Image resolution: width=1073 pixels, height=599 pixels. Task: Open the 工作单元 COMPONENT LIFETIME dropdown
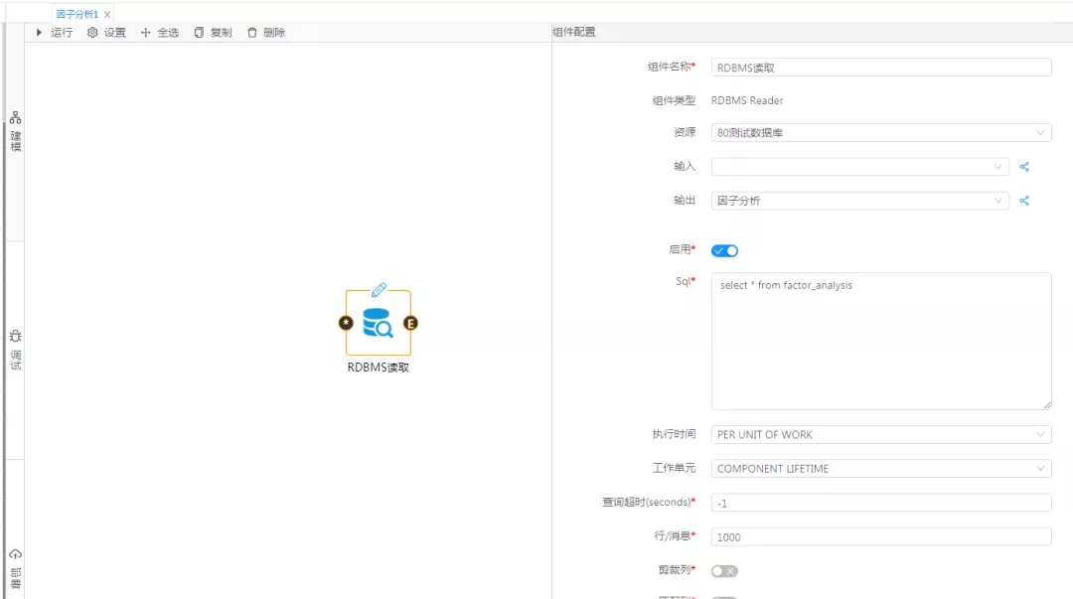coord(880,468)
